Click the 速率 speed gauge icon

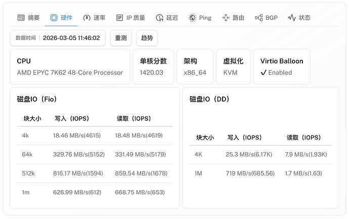click(x=86, y=18)
